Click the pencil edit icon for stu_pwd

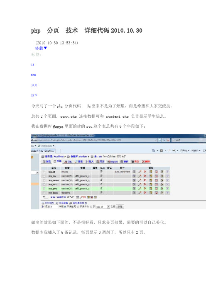tap(140, 189)
